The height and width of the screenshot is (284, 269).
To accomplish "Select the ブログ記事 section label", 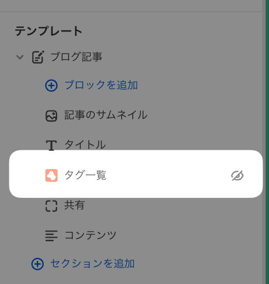I will click(76, 57).
